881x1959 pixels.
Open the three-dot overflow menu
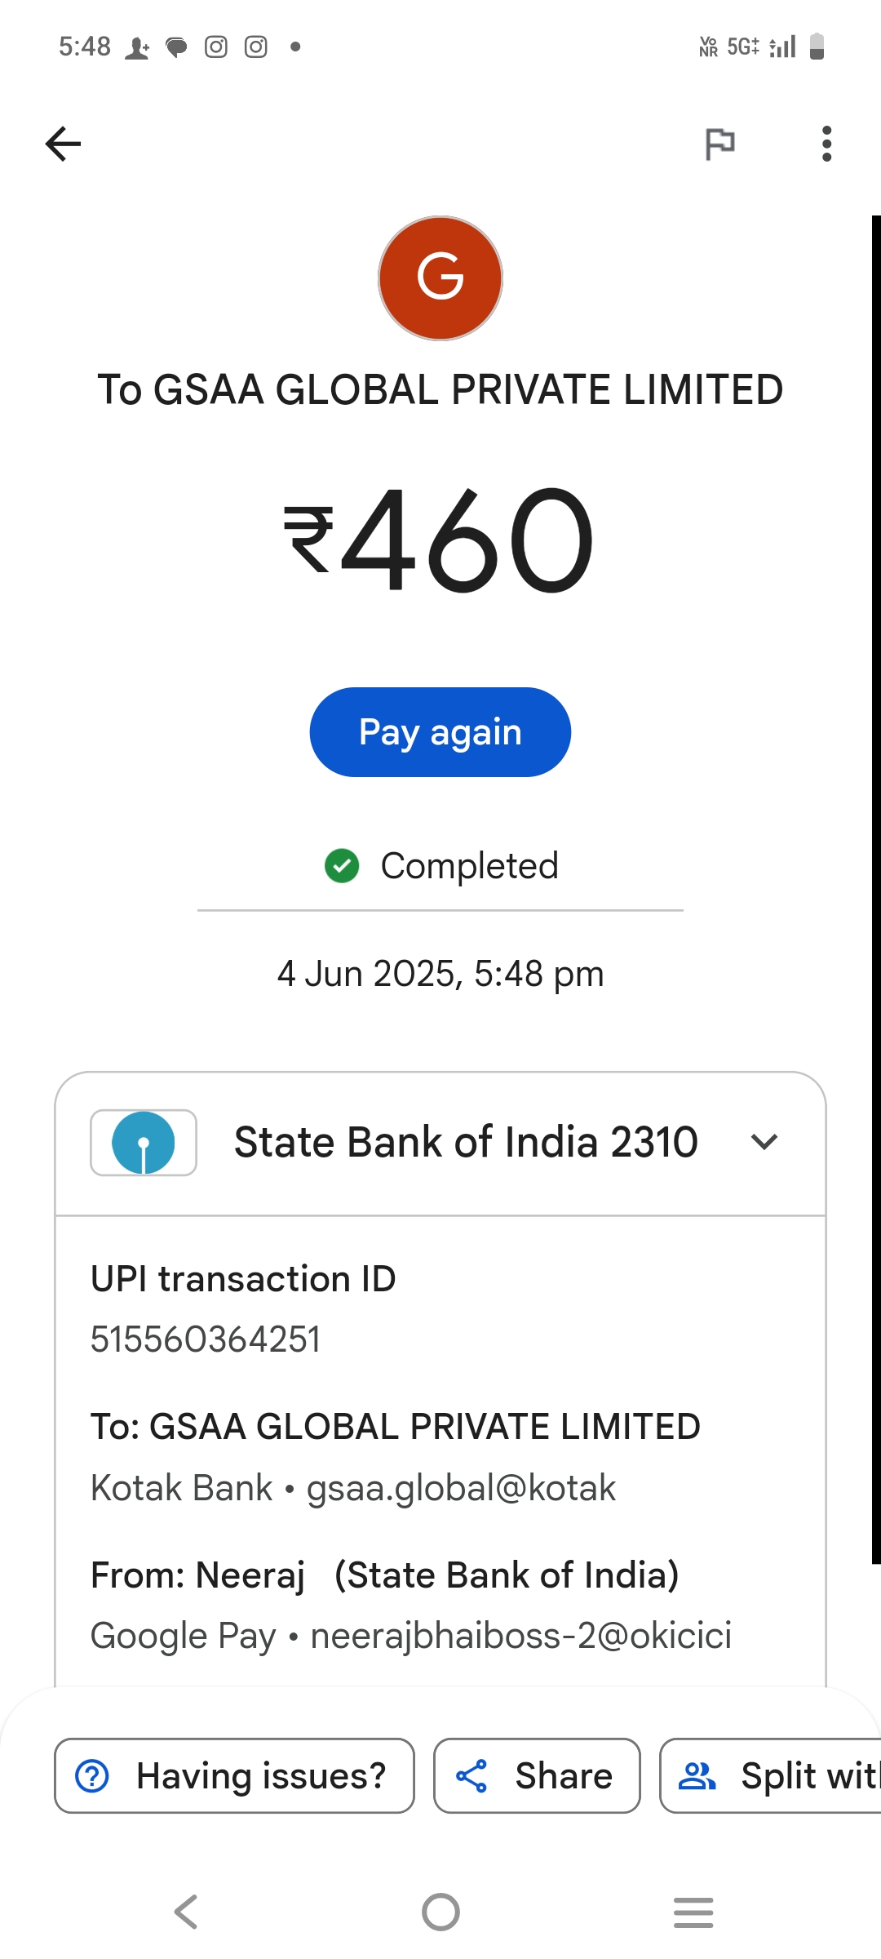826,144
